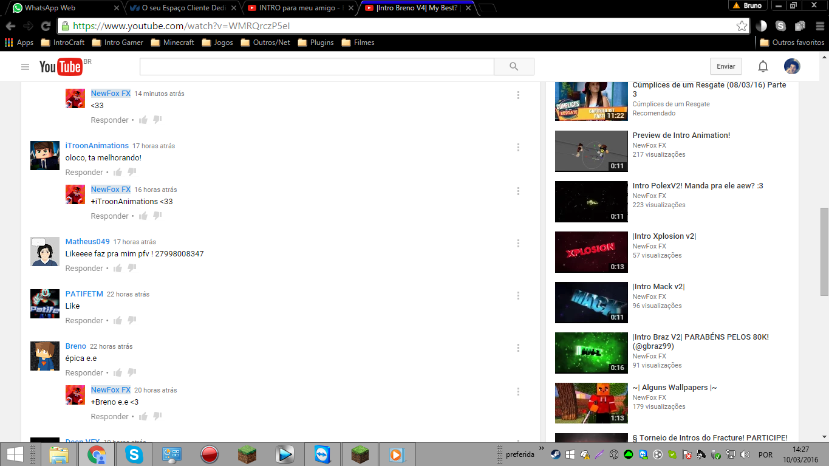829x466 pixels.
Task: Dislike Breno's comment 'épica e.e'
Action: pyautogui.click(x=132, y=372)
